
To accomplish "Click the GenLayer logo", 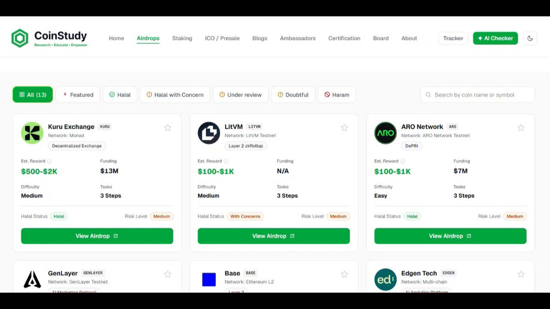I will [x=32, y=279].
